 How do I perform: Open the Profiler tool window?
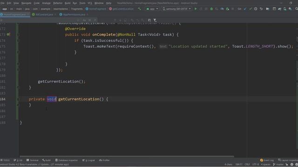[104, 160]
